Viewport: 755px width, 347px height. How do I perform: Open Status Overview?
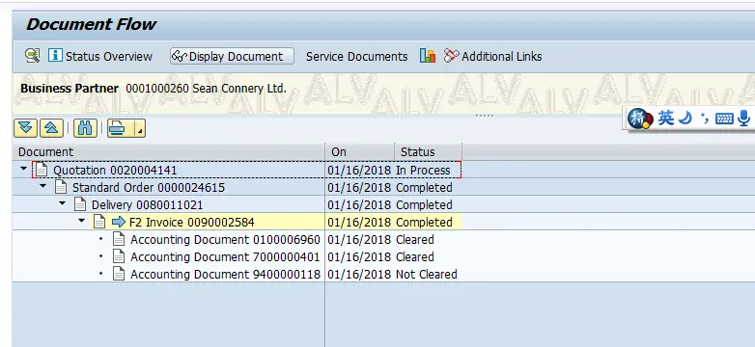click(x=100, y=56)
